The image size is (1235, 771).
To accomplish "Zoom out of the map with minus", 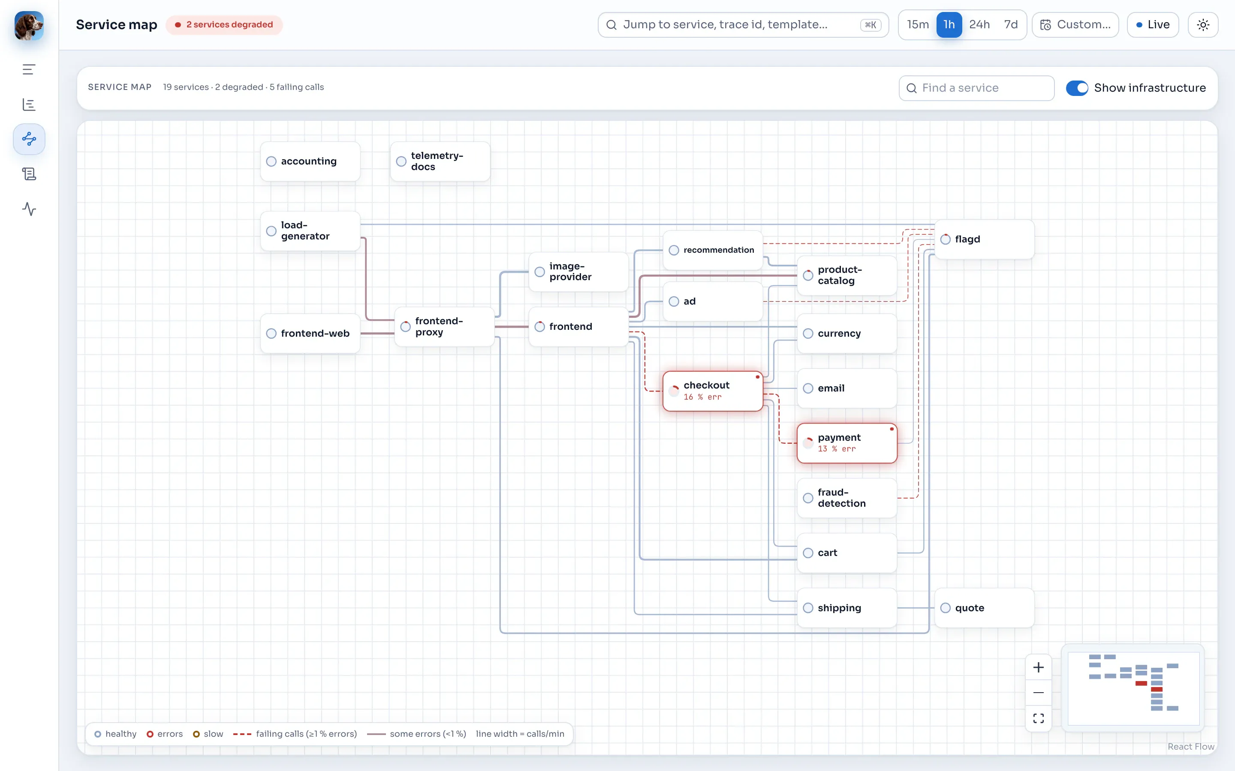I will (1038, 693).
